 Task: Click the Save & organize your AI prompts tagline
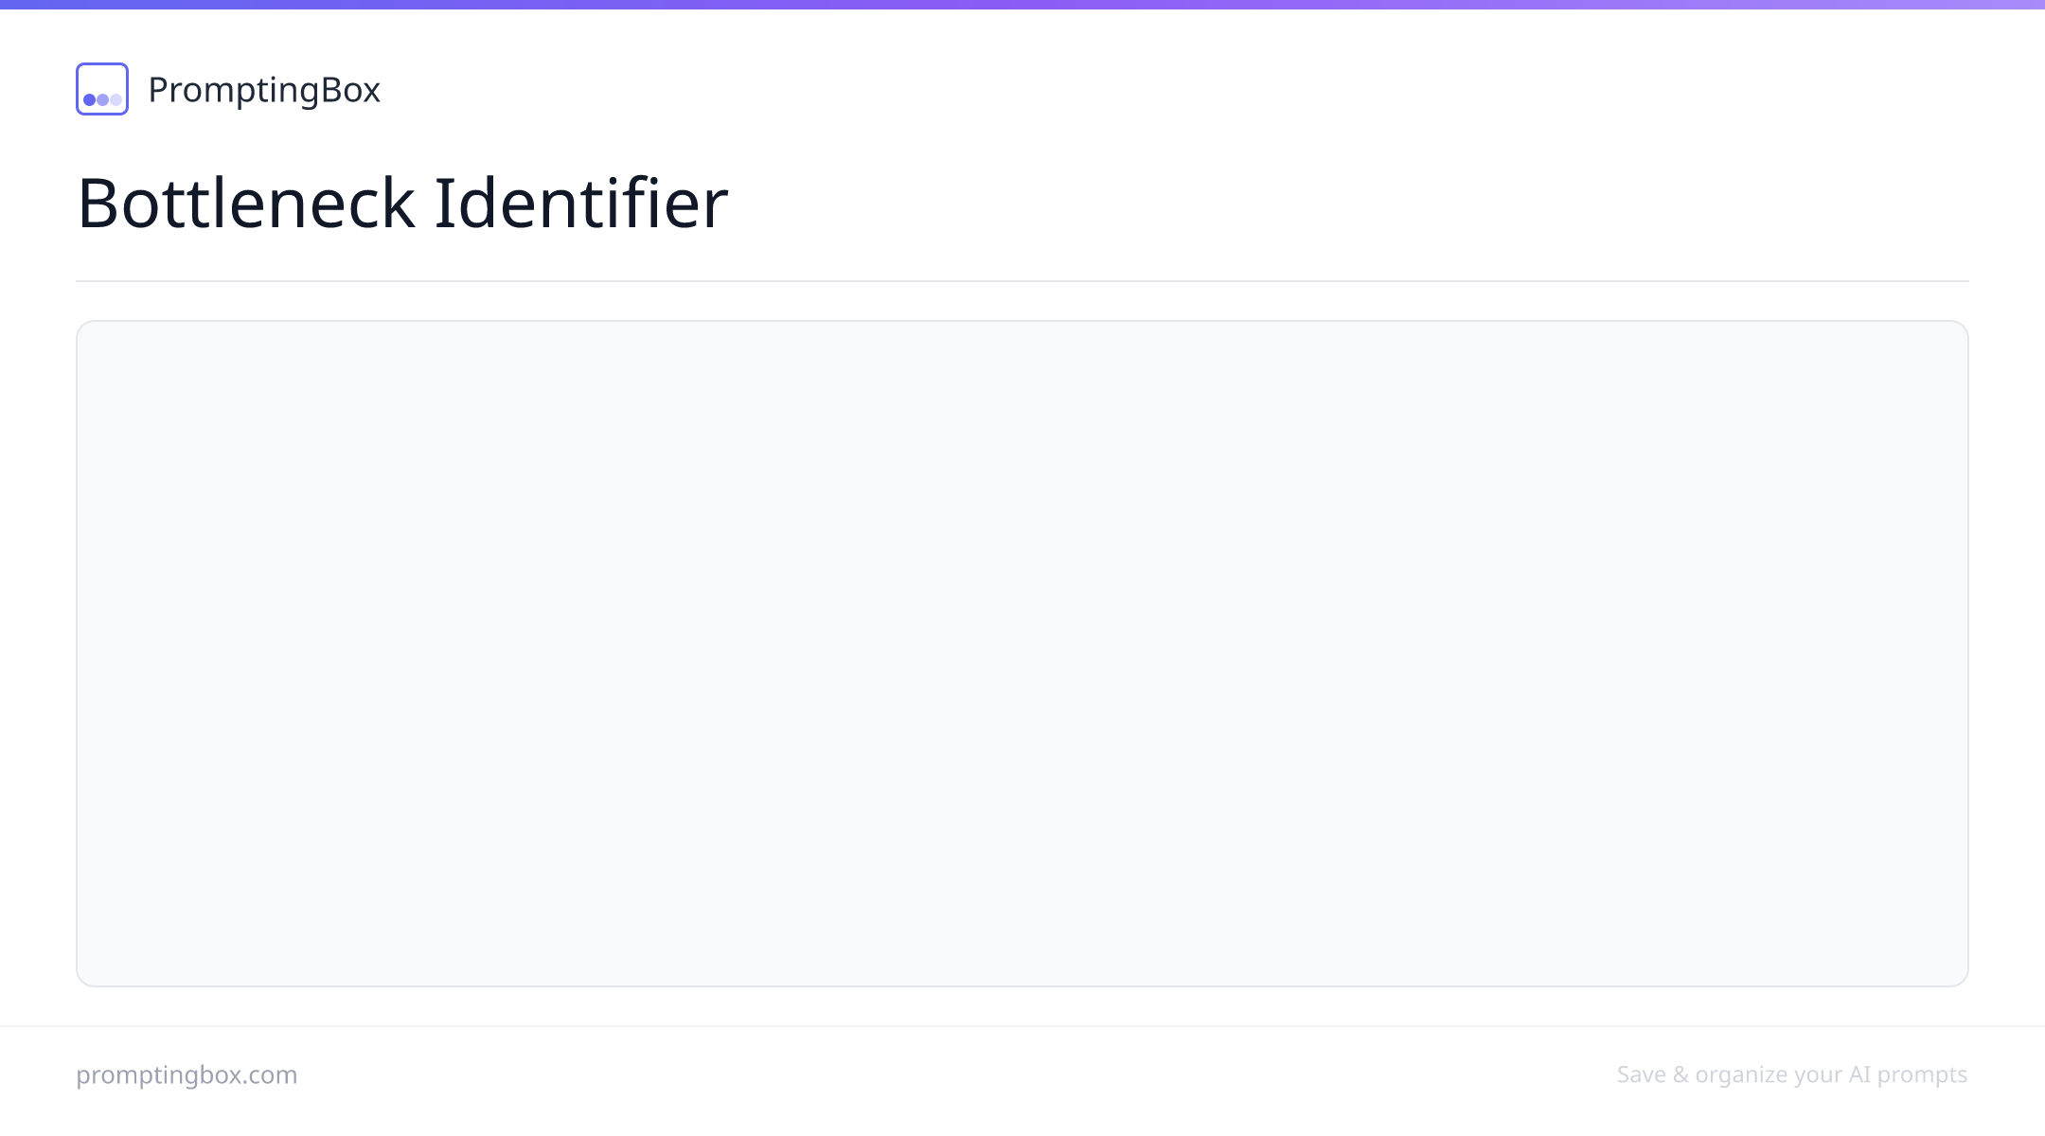(x=1792, y=1074)
